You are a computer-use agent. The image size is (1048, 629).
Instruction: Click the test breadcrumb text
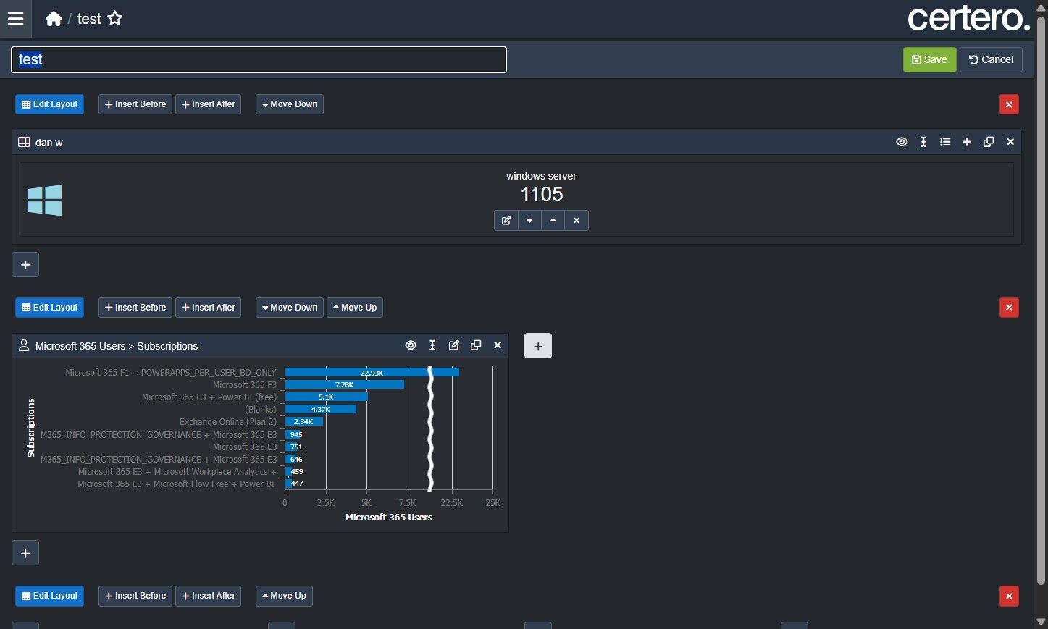89,19
